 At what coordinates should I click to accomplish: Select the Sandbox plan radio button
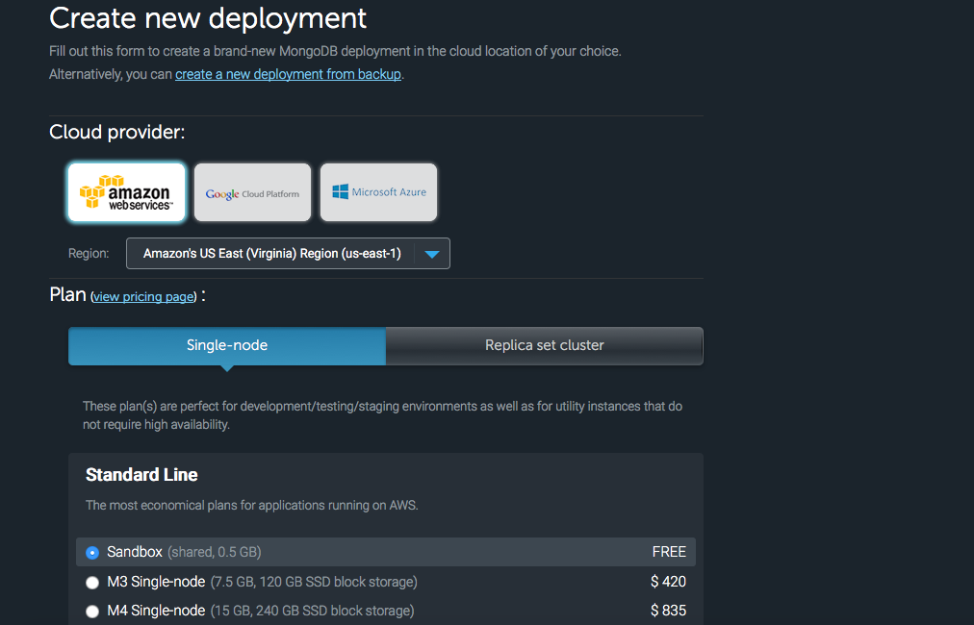click(92, 552)
